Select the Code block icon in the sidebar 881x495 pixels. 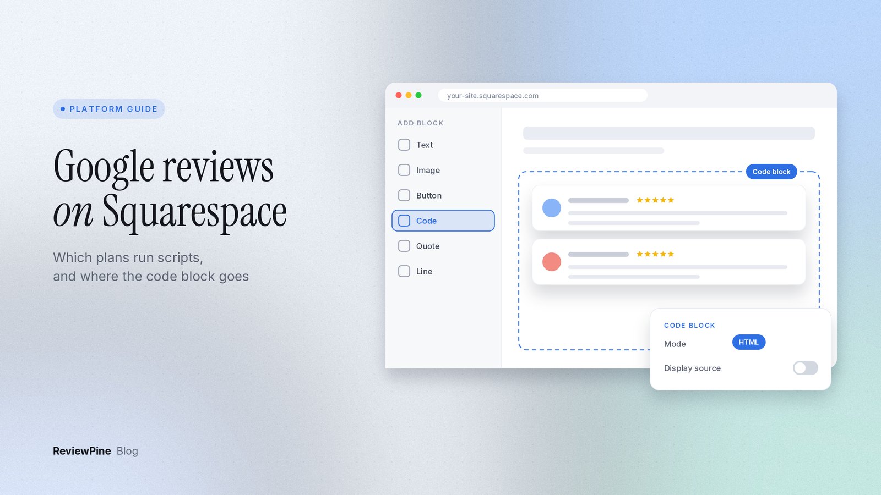404,221
